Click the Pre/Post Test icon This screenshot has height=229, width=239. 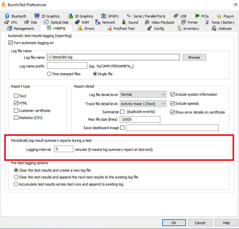coord(109,29)
